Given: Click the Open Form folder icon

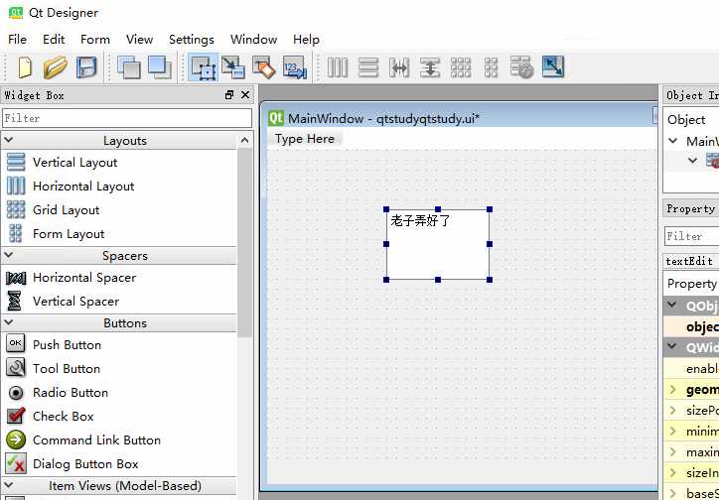Looking at the screenshot, I should click(55, 67).
